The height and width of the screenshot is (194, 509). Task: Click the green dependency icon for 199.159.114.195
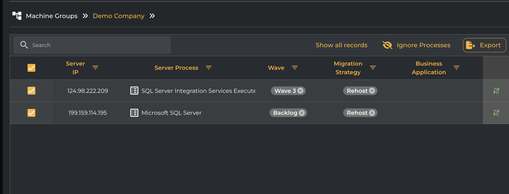(496, 113)
